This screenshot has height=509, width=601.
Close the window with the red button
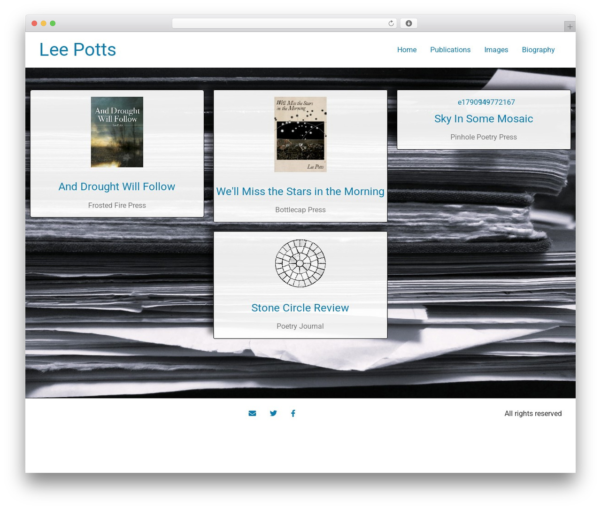(x=34, y=23)
